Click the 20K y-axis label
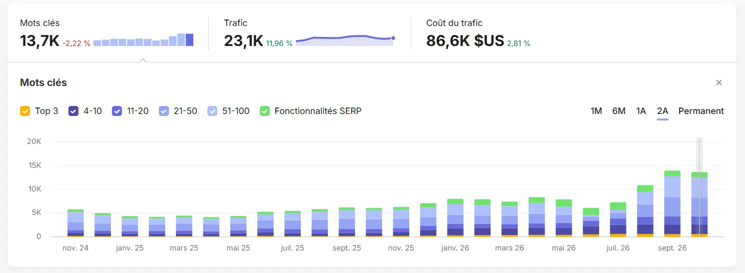745x273 pixels. point(34,142)
